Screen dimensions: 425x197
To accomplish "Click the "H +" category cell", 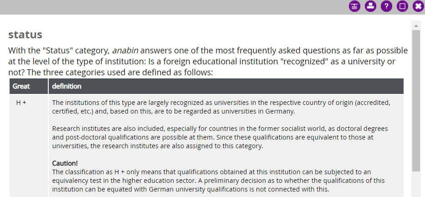I will point(21,103).
